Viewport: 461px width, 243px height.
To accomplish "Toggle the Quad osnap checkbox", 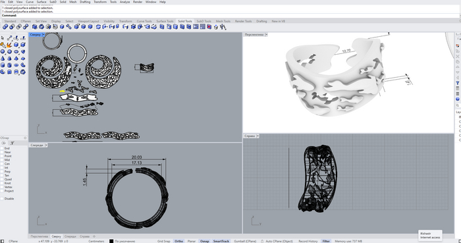I will point(2,179).
